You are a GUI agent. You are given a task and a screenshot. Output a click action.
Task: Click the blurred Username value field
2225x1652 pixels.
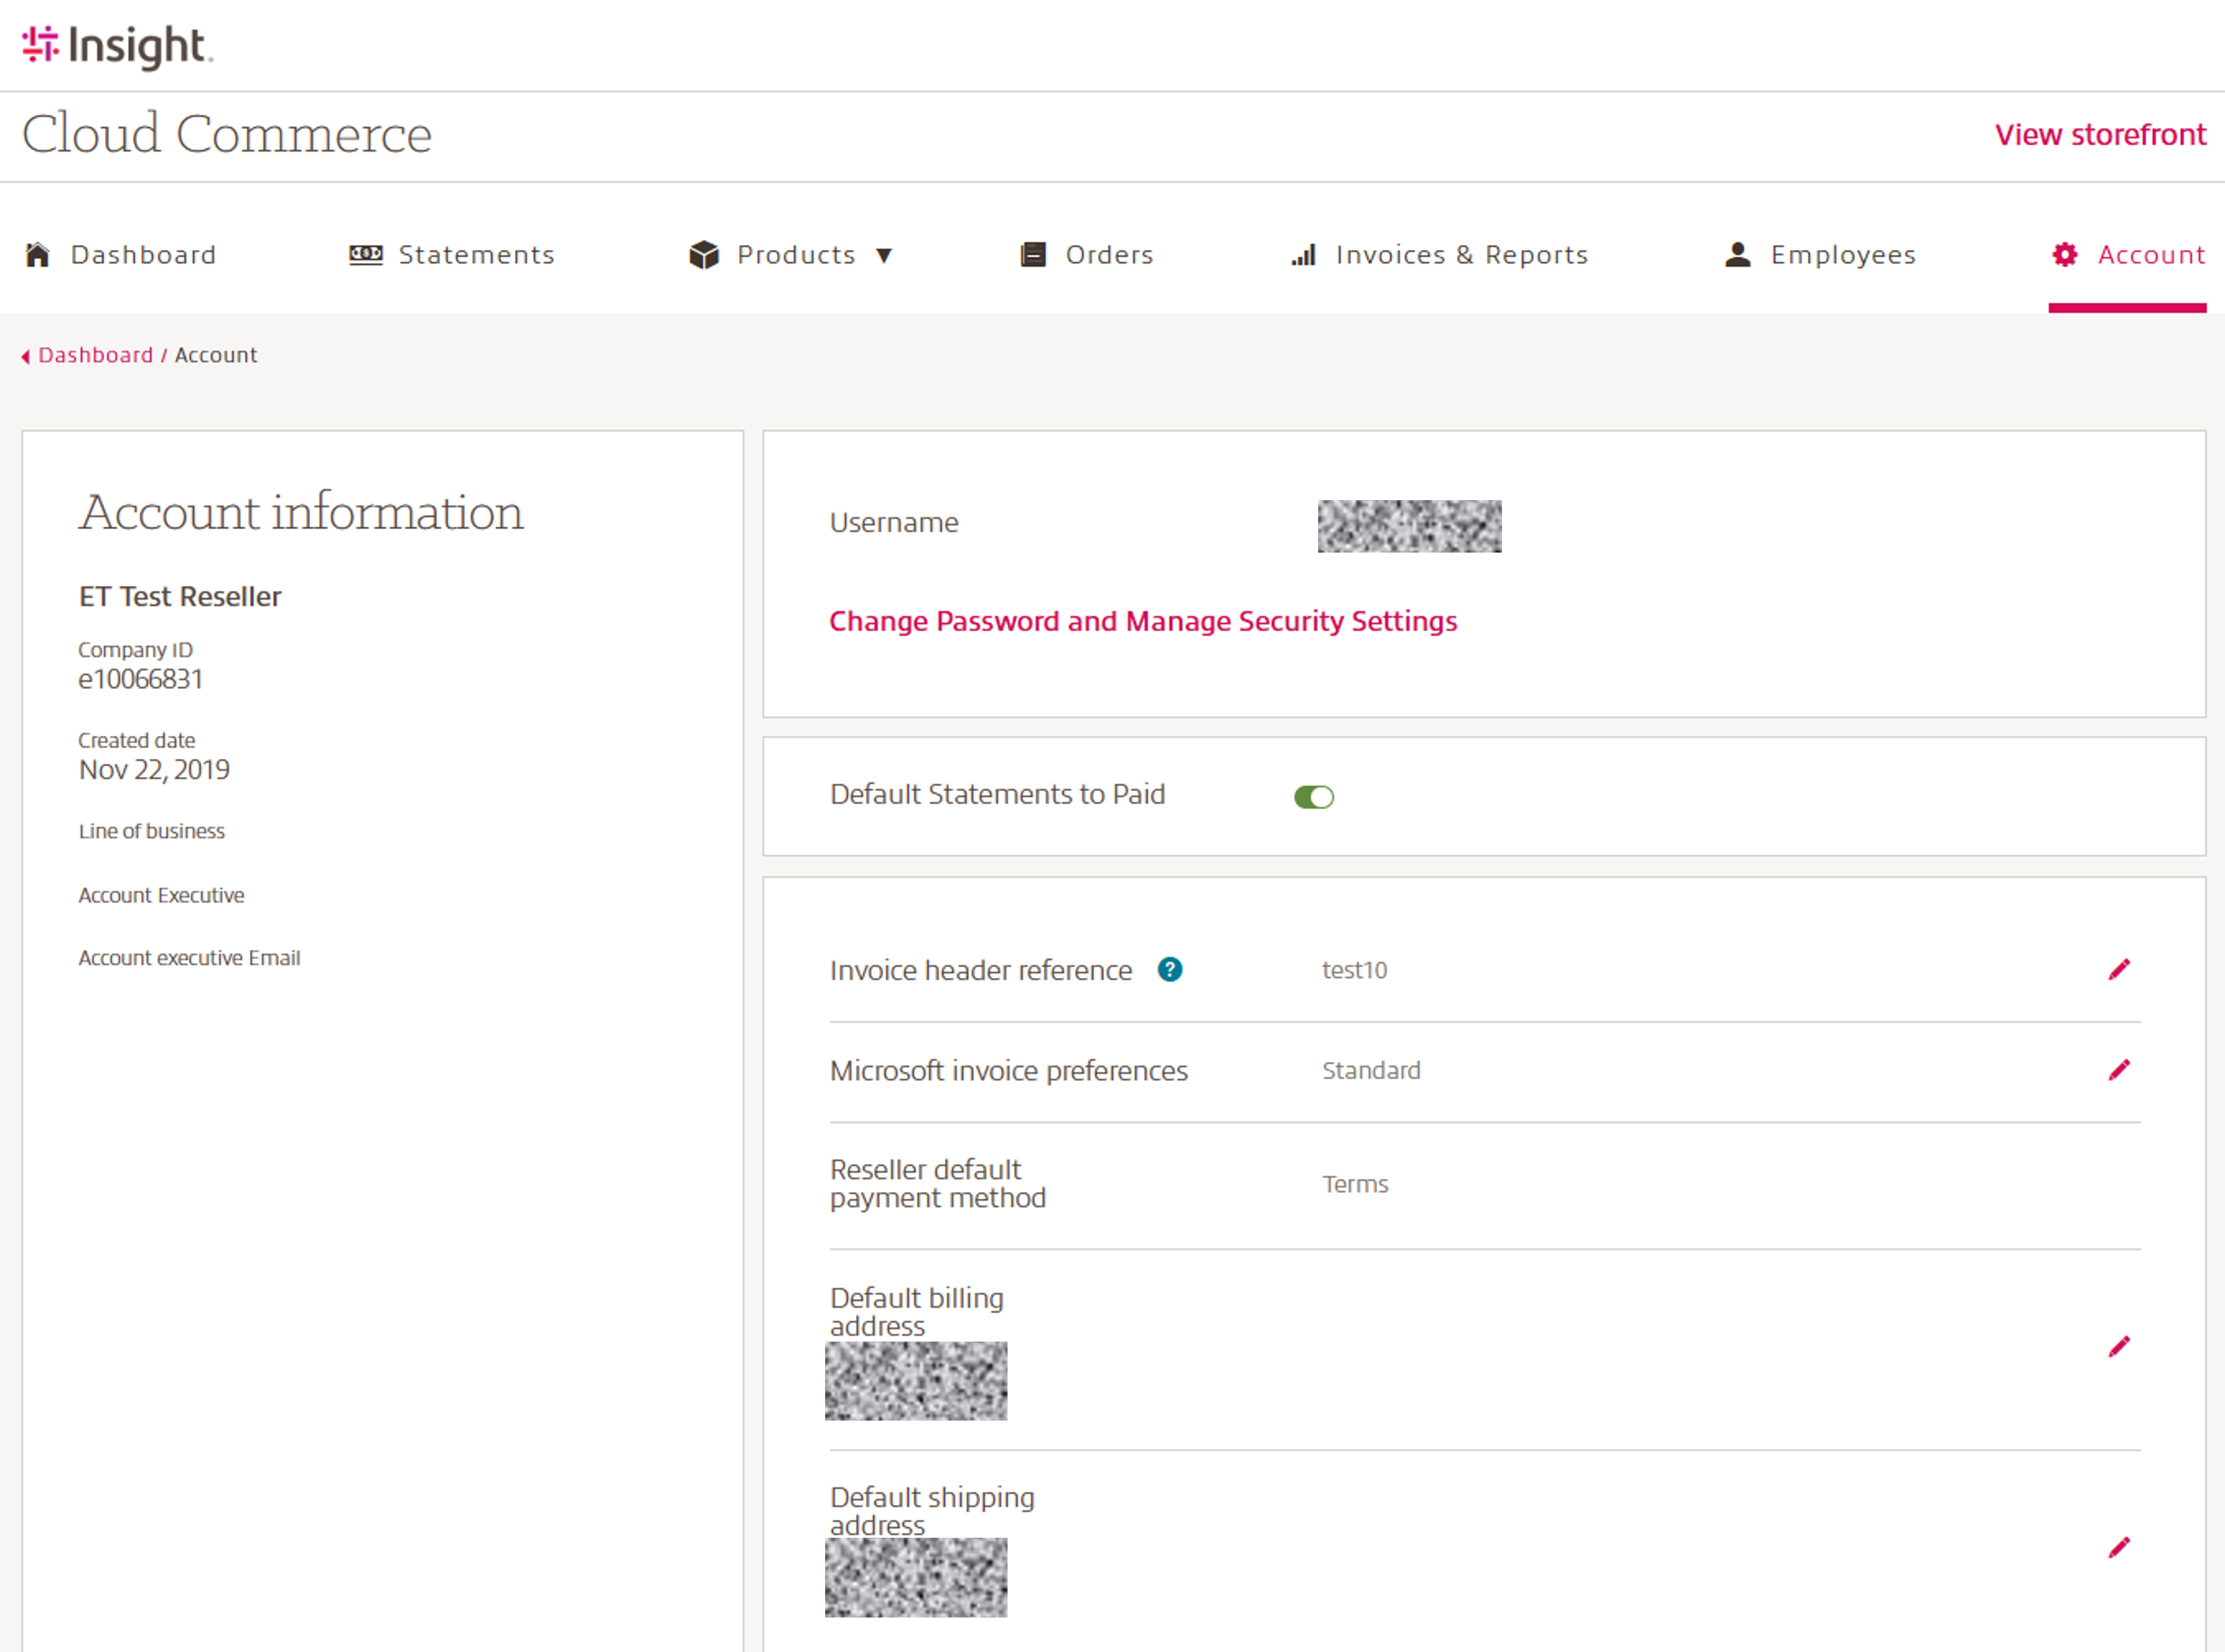coord(1408,526)
